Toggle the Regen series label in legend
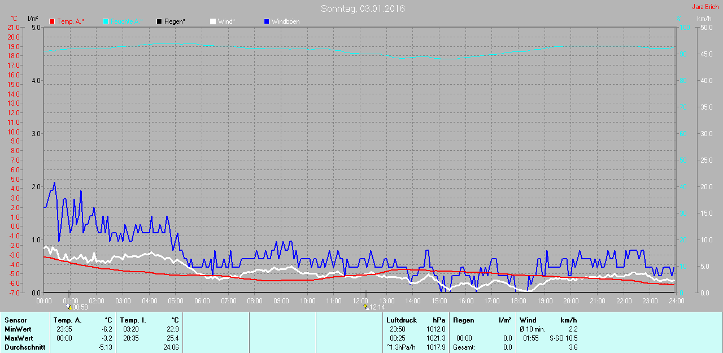This screenshot has width=723, height=353. (175, 21)
